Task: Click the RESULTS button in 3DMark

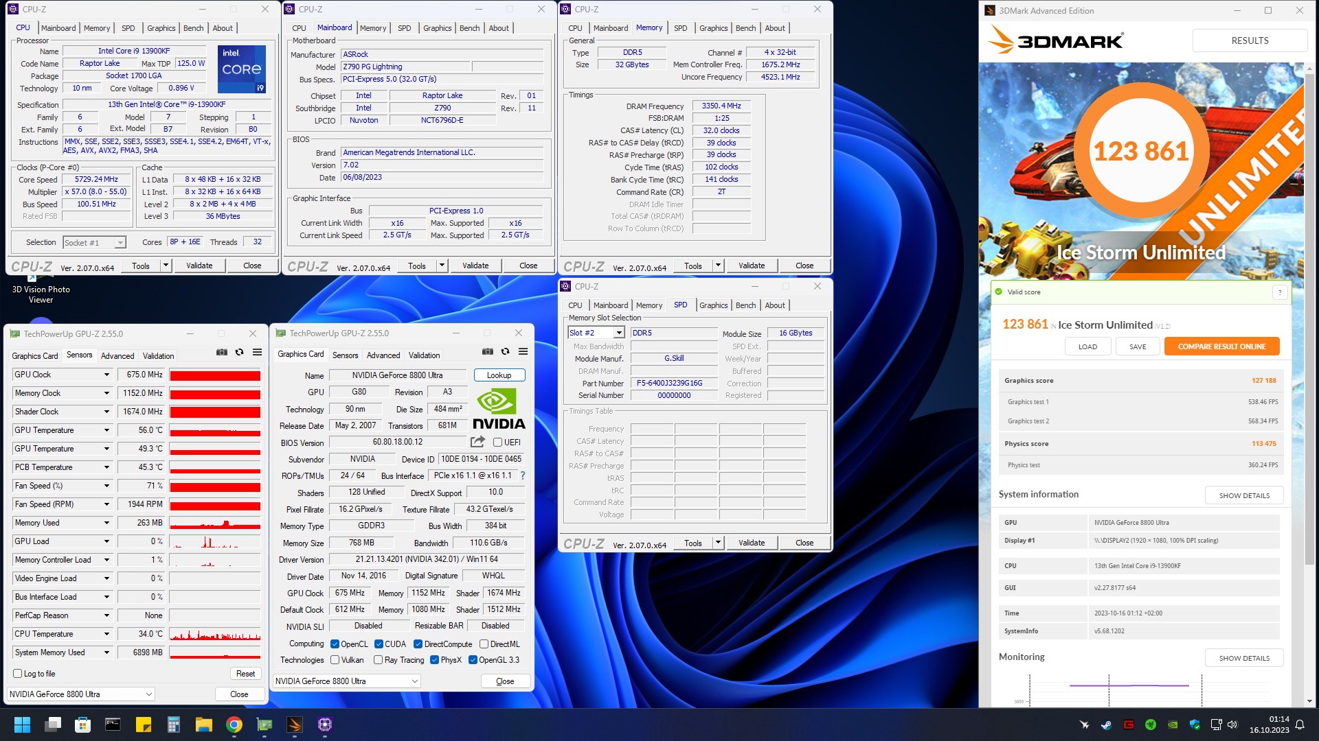Action: point(1250,40)
